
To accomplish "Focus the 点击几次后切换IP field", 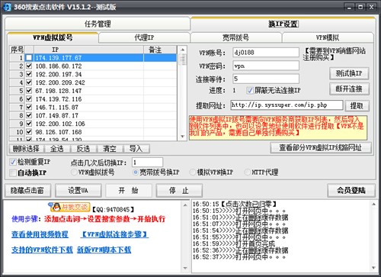I will [x=147, y=163].
